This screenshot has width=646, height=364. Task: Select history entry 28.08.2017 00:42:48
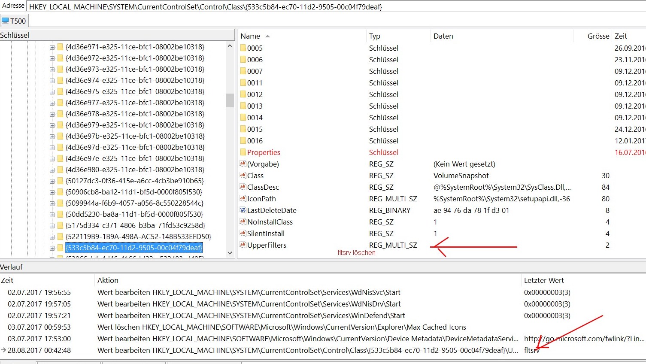323,350
